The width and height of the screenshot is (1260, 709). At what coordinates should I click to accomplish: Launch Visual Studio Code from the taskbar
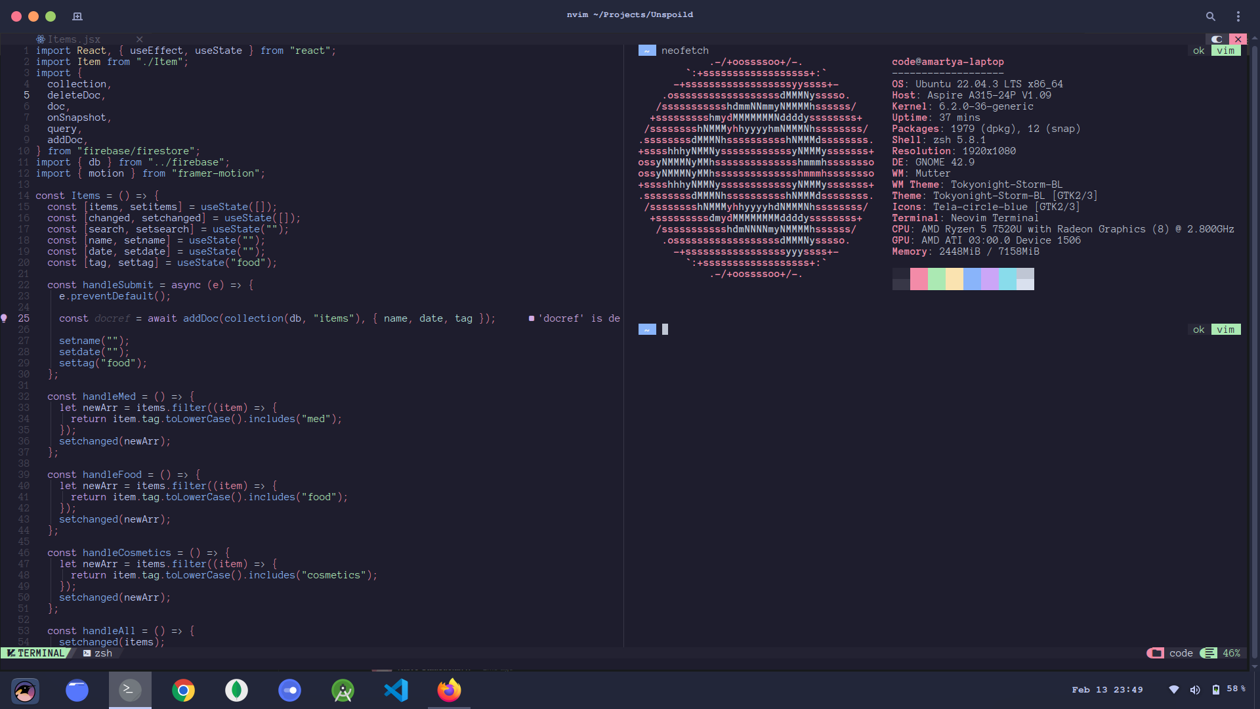[x=396, y=690]
